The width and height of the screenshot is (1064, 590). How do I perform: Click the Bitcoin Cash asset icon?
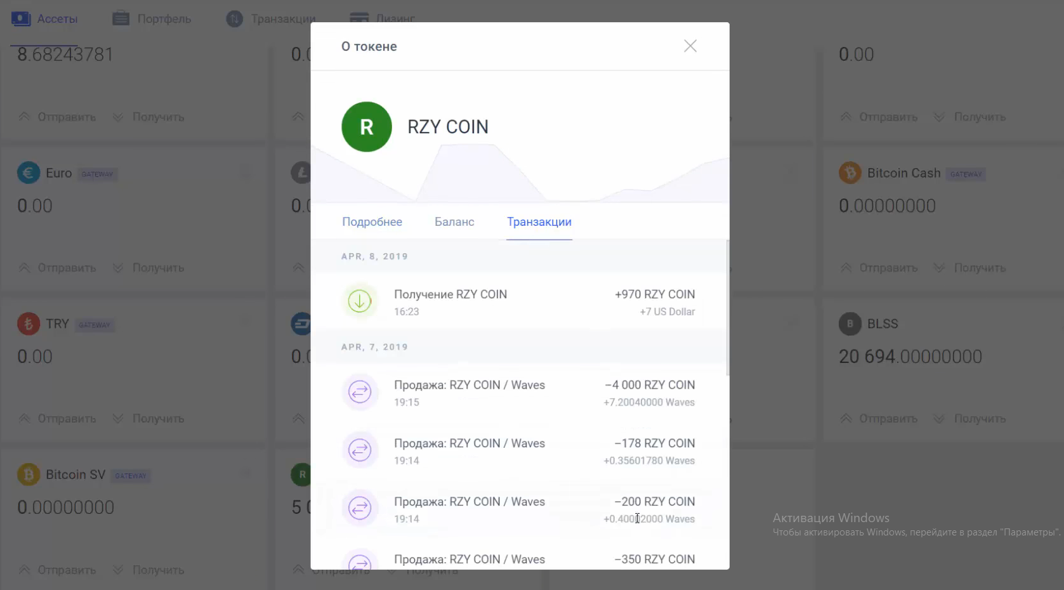(850, 173)
